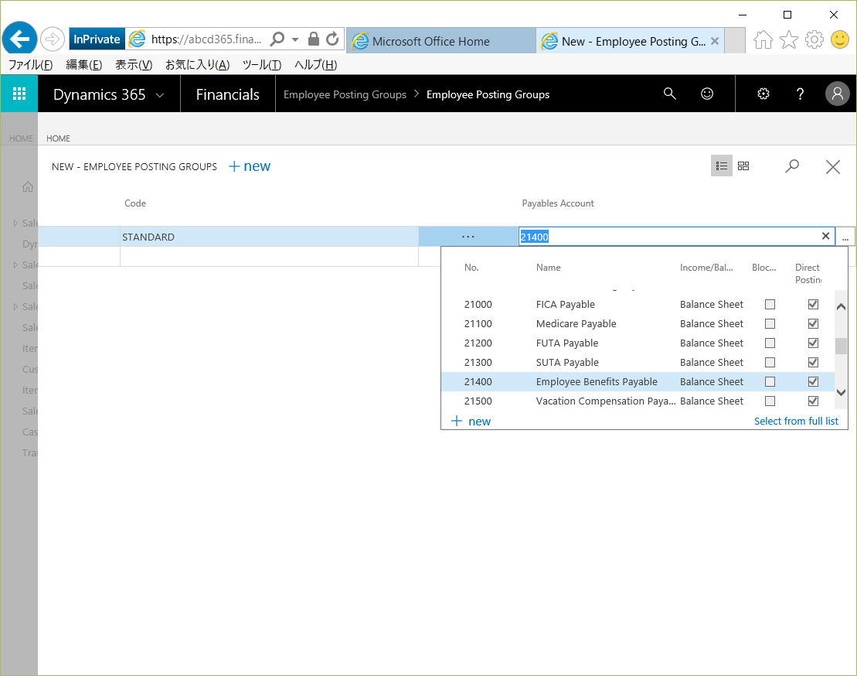Click the black header smiley feedback icon
Viewport: 857px width, 676px height.
tap(707, 94)
